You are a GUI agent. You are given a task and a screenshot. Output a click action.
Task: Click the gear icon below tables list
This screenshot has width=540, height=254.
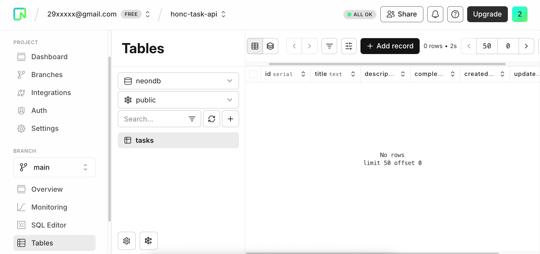point(127,241)
